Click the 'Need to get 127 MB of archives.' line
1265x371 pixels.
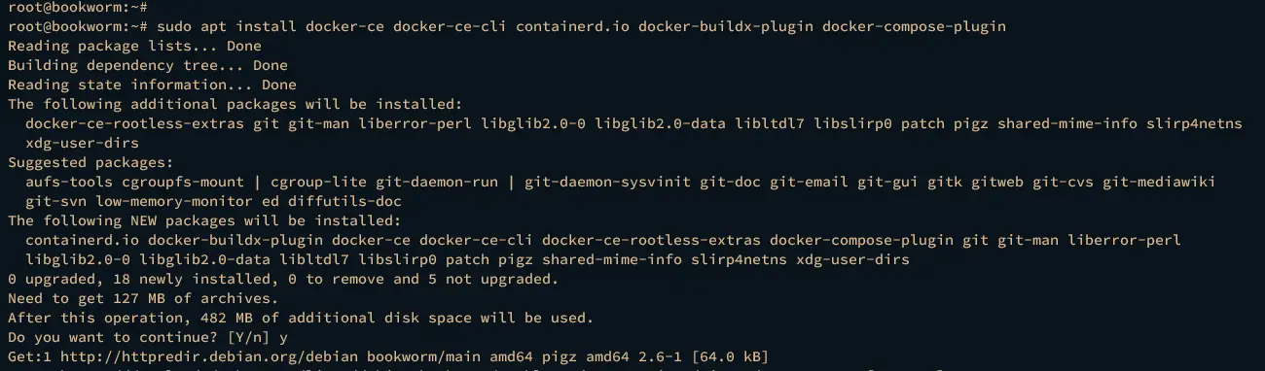143,298
